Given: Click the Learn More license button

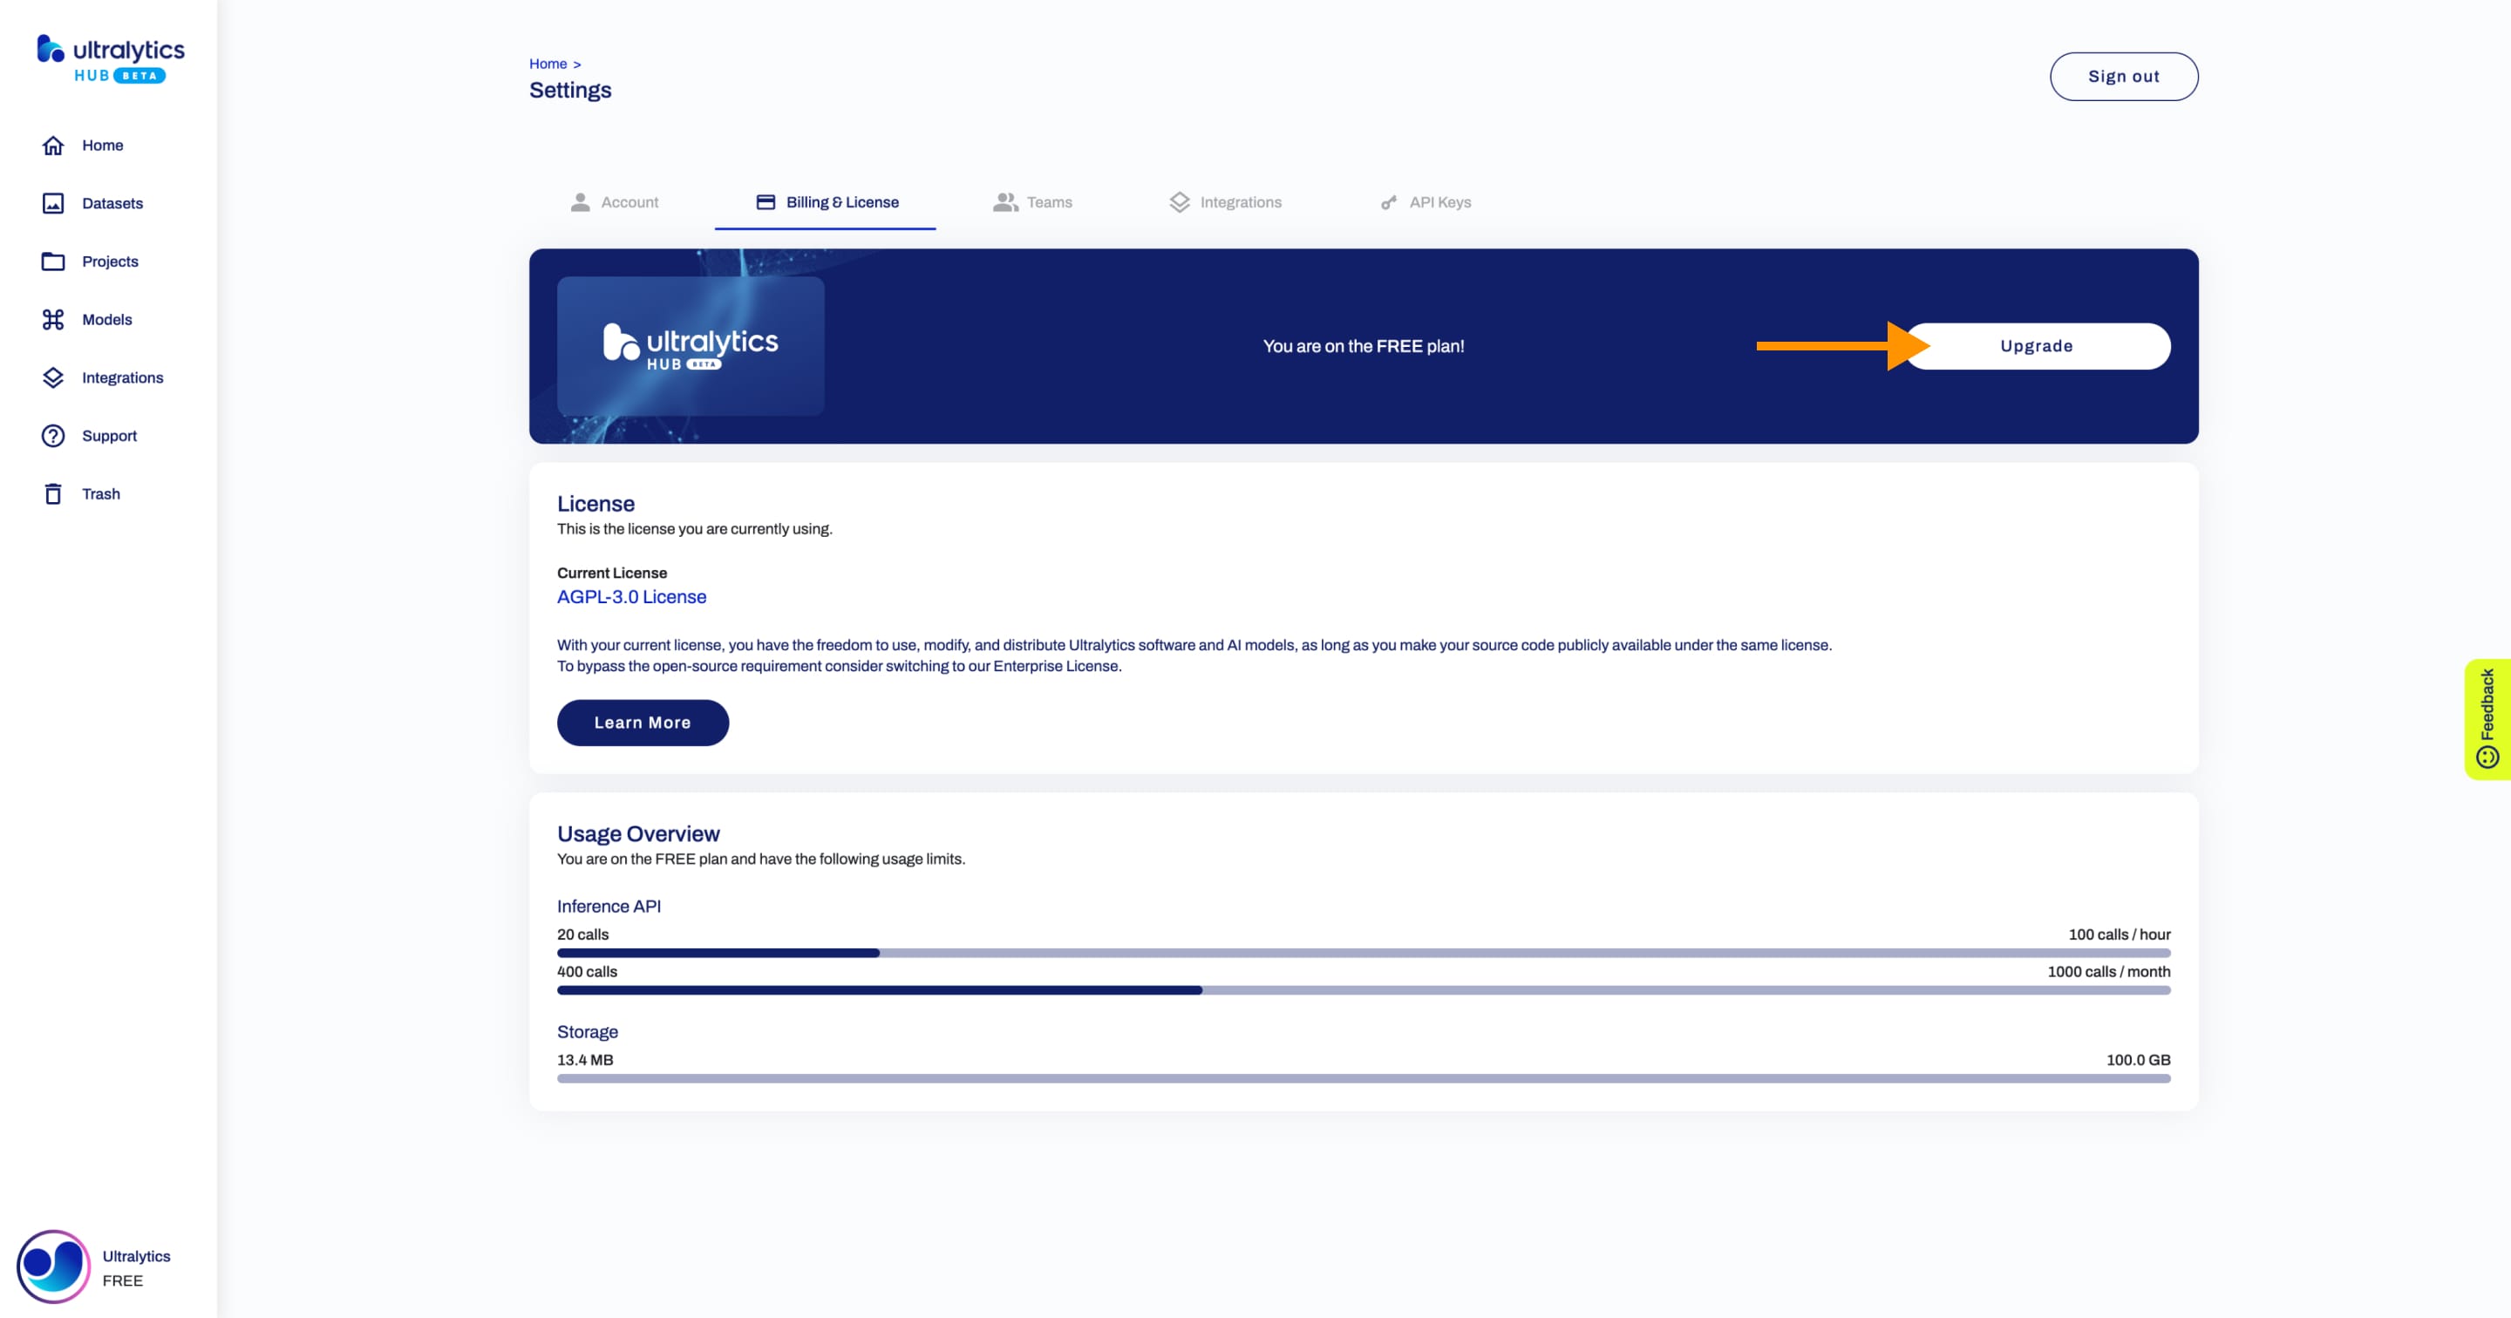Looking at the screenshot, I should point(643,722).
